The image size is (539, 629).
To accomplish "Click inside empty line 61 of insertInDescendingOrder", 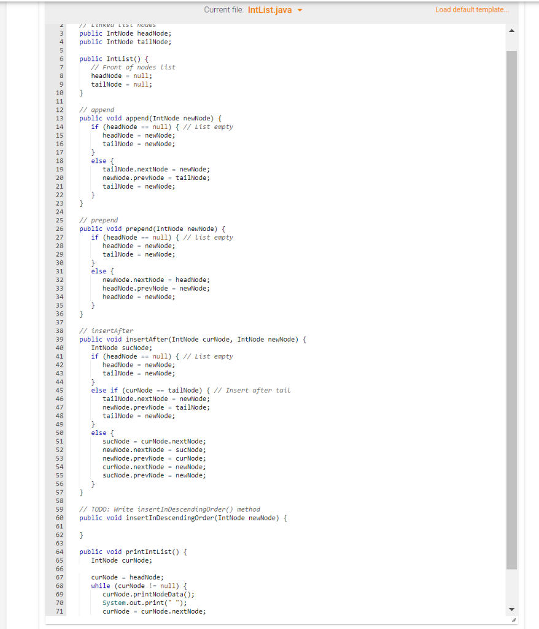I will point(98,526).
